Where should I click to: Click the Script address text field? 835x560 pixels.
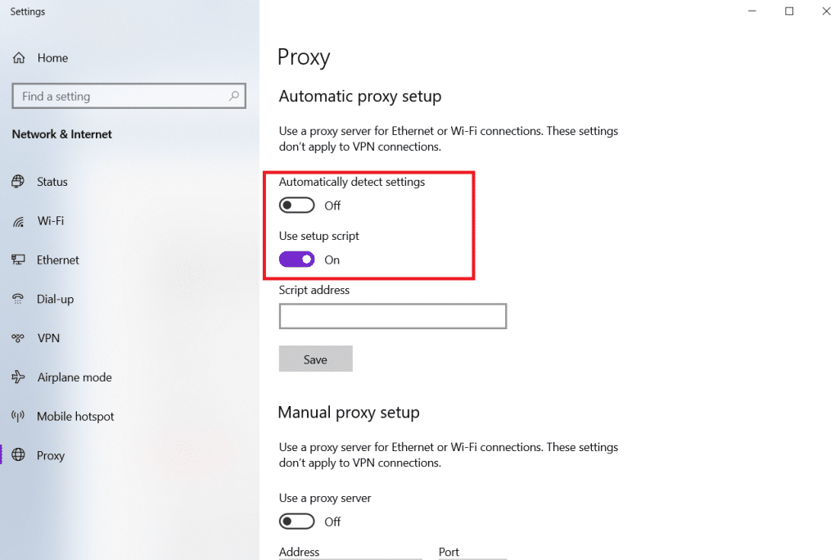point(393,316)
